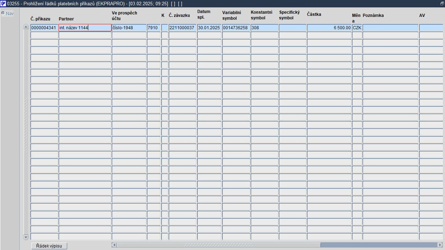This screenshot has height=250, width=445.
Task: Click the Řádek výpisu button
Action: coord(49,246)
